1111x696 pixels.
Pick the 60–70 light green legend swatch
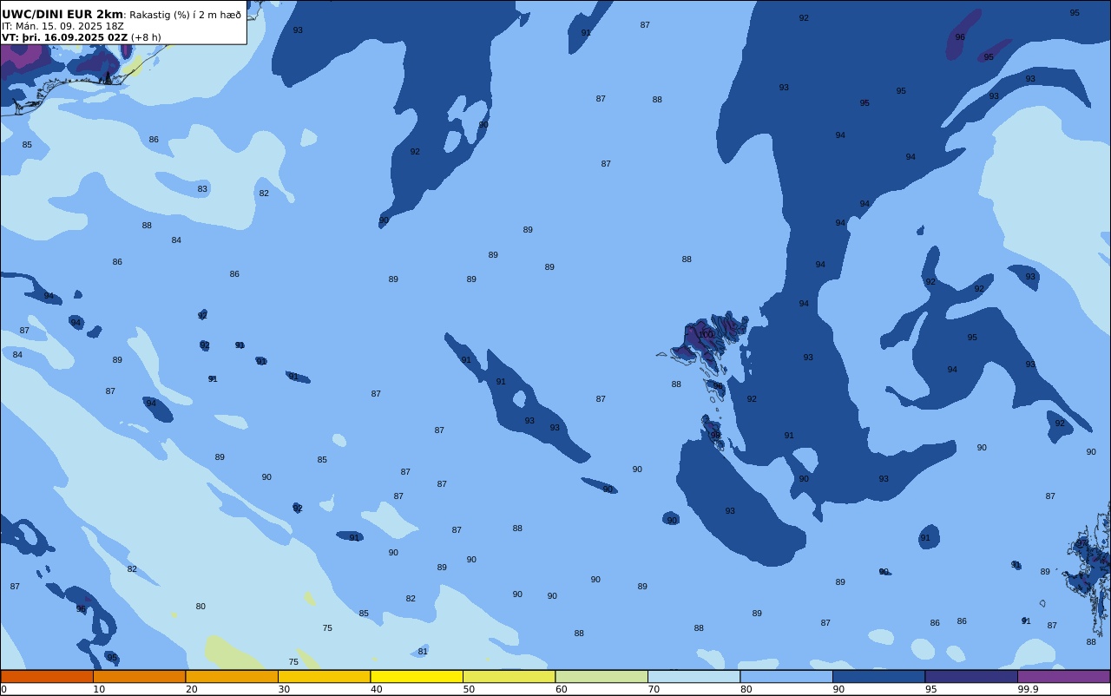pos(602,676)
